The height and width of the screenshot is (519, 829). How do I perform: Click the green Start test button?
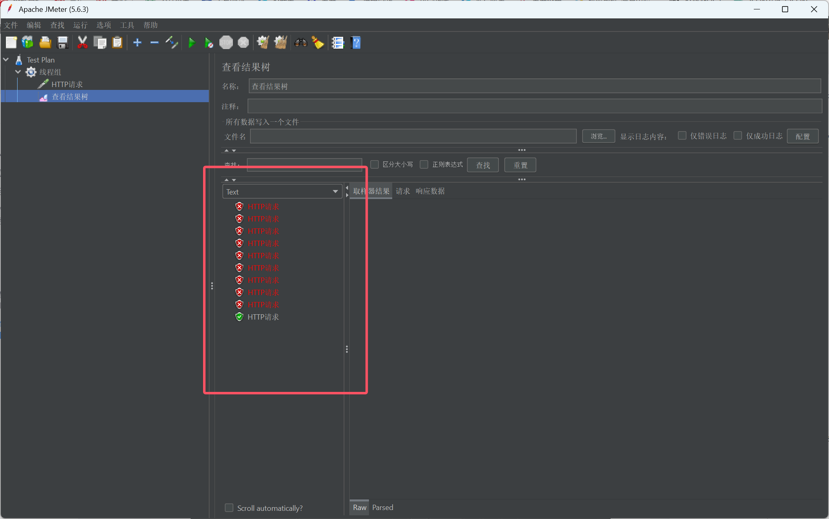pos(192,43)
